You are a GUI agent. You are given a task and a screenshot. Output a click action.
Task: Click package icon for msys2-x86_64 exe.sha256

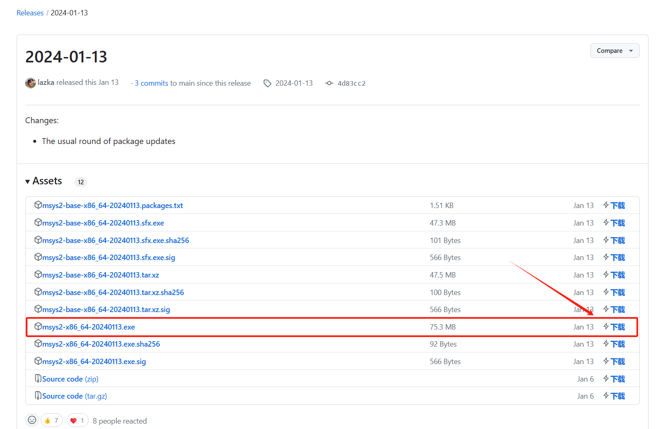(38, 343)
